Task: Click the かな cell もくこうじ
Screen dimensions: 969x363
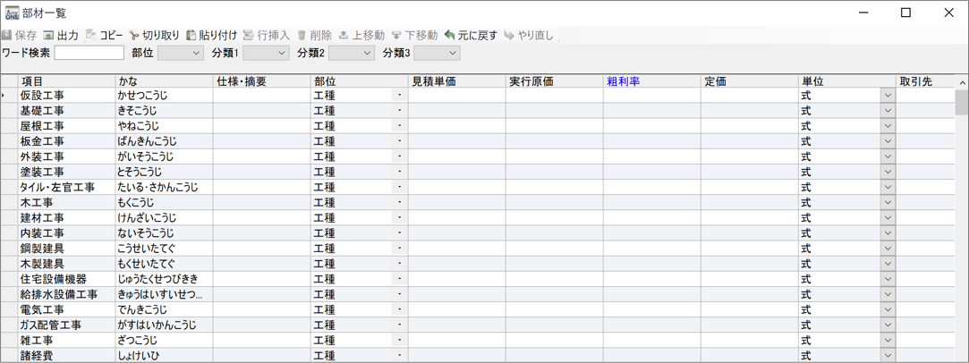Action: [164, 202]
